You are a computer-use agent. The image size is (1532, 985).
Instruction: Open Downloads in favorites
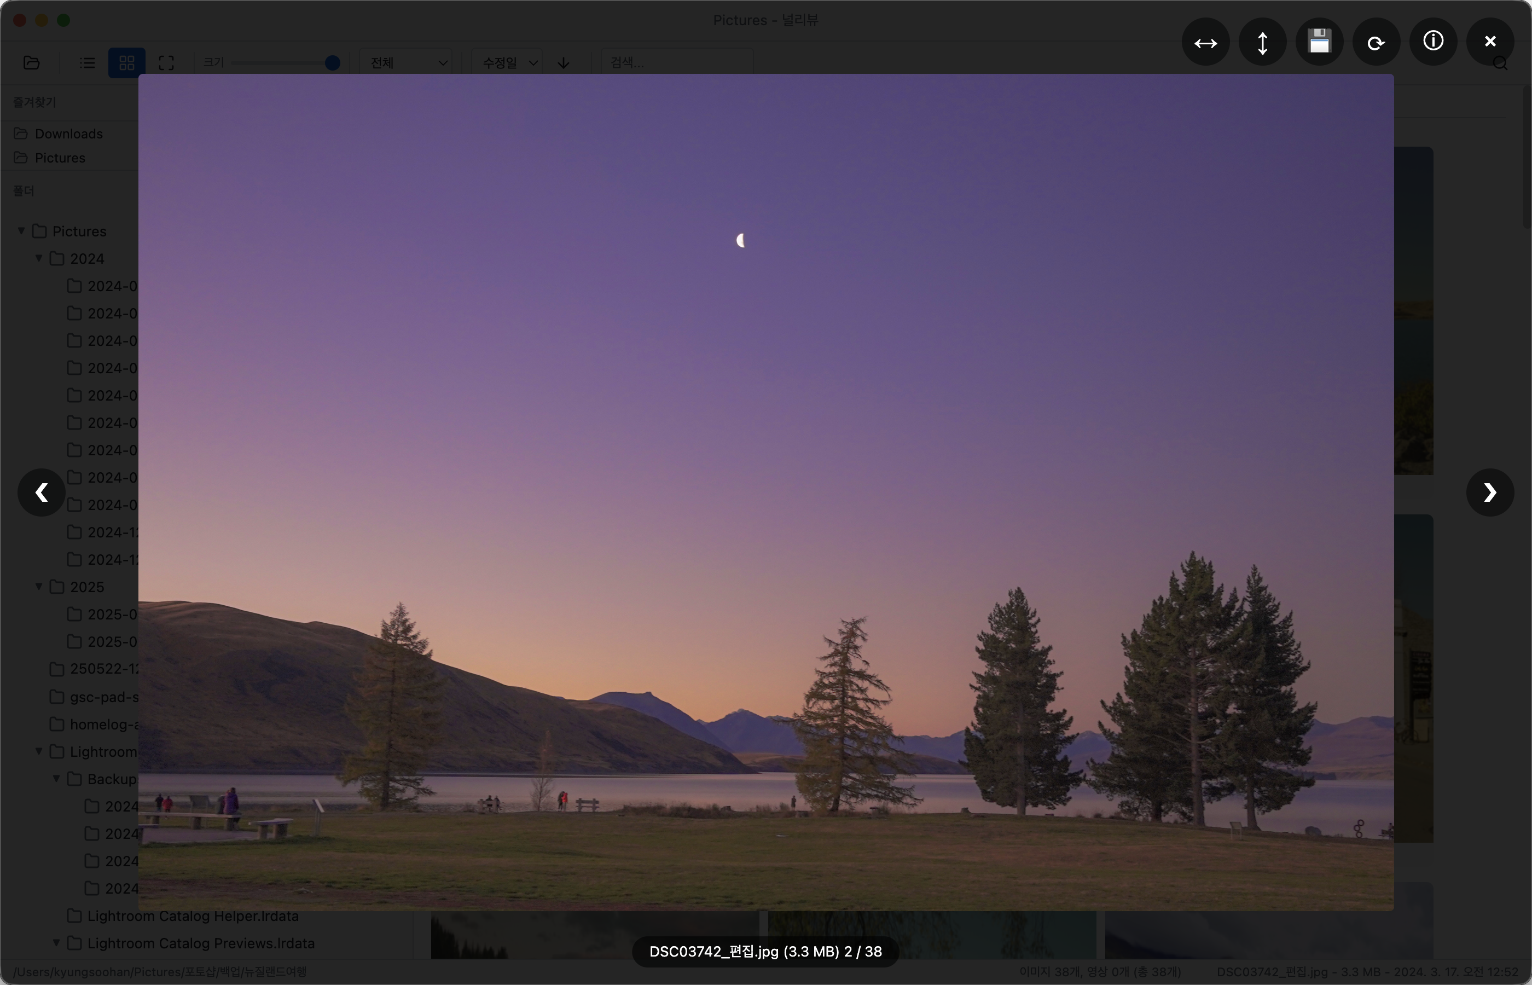point(68,134)
